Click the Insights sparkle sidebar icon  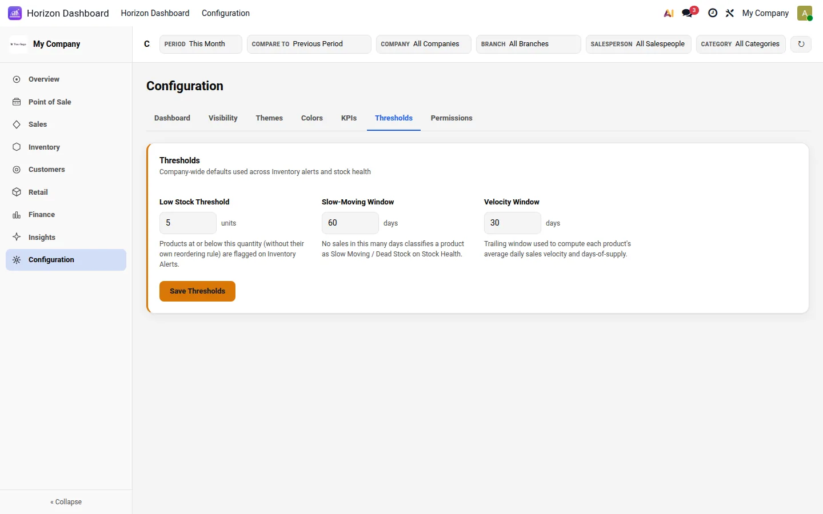pyautogui.click(x=17, y=237)
